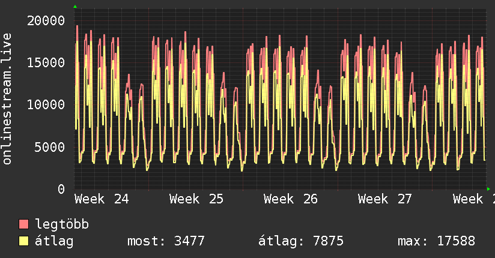495x258 pixels.
Task: Click the partially visible last Week label
Action: pyautogui.click(x=473, y=199)
